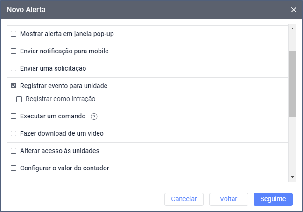Proceed with the Seguinte button
The image size is (303, 212).
tap(273, 199)
